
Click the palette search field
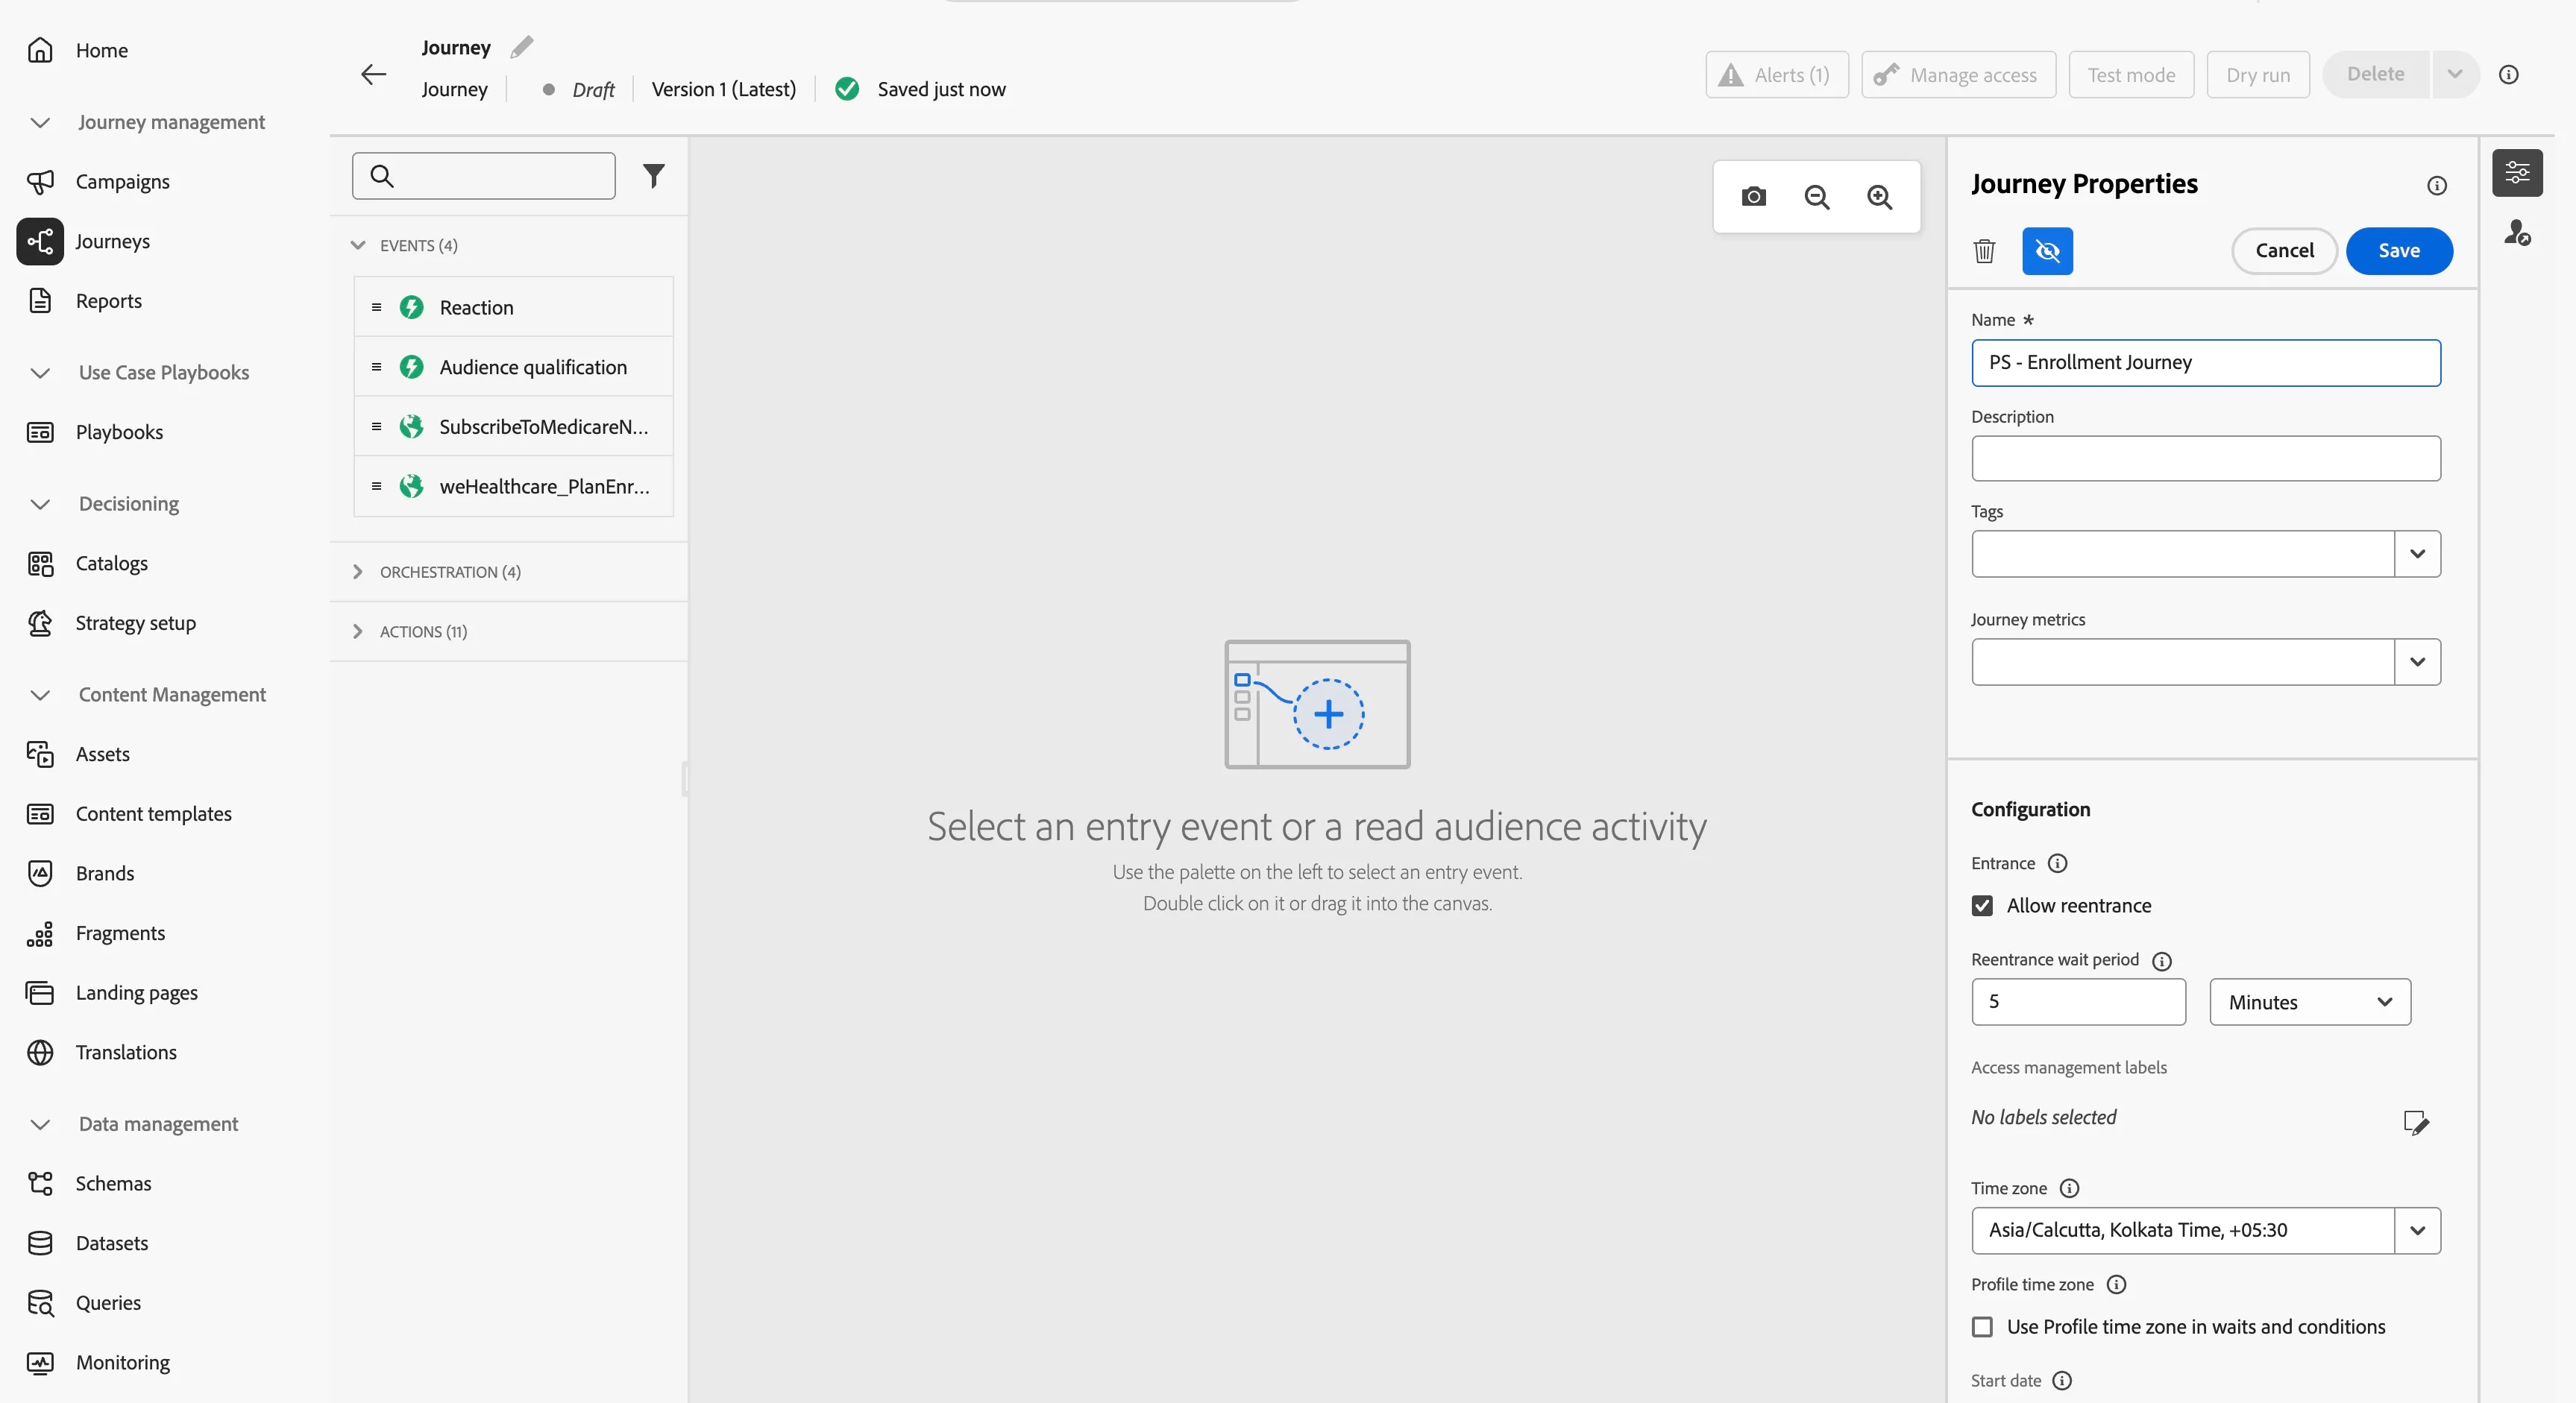pyautogui.click(x=483, y=176)
